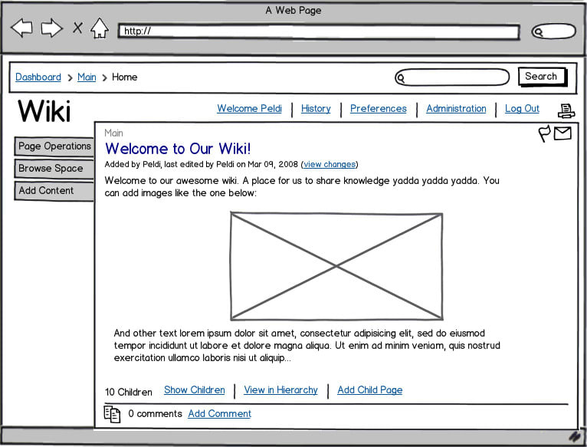Click the gray Main label above heading
The image size is (587, 447).
[114, 133]
